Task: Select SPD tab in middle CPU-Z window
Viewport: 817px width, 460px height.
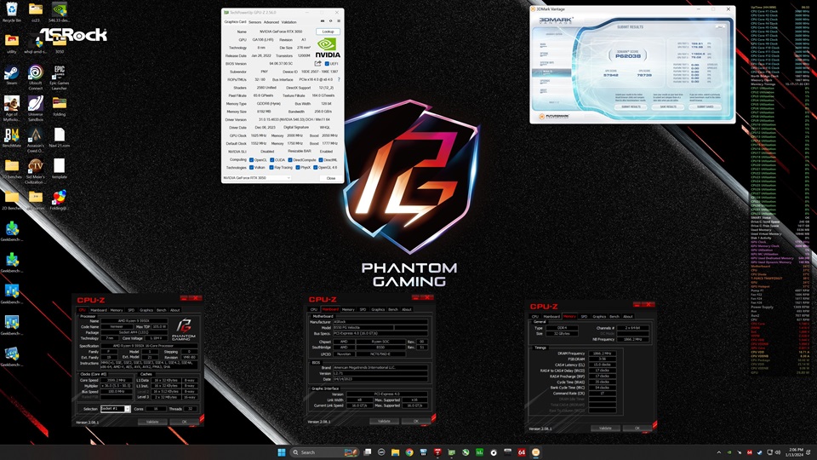Action: point(363,309)
